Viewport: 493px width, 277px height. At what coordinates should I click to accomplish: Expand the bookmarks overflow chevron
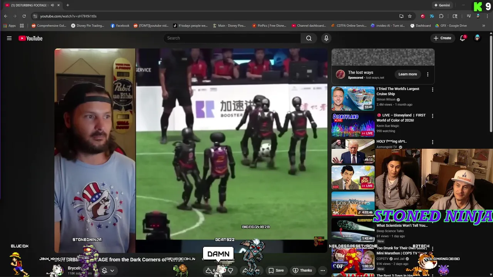pyautogui.click(x=484, y=26)
